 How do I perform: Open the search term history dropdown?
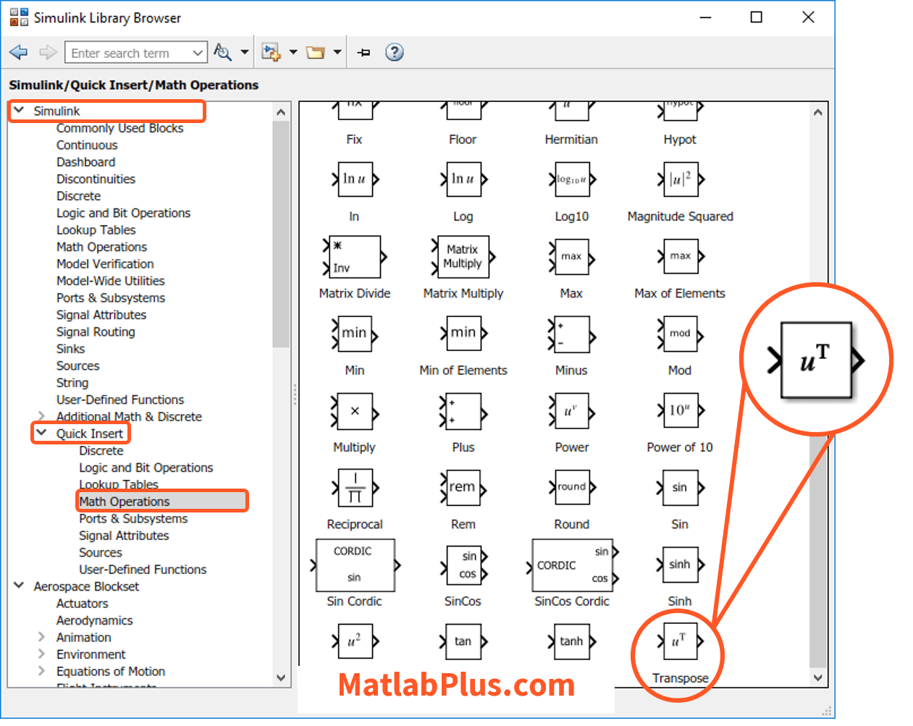point(198,53)
